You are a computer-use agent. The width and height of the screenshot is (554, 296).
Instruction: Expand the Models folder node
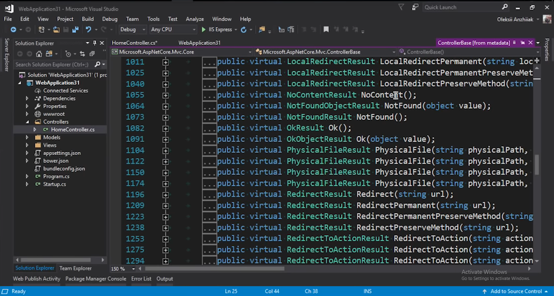point(27,137)
